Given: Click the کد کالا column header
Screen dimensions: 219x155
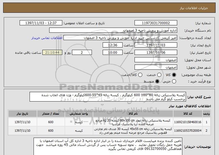Looking at the screenshot, I should tap(188, 114).
